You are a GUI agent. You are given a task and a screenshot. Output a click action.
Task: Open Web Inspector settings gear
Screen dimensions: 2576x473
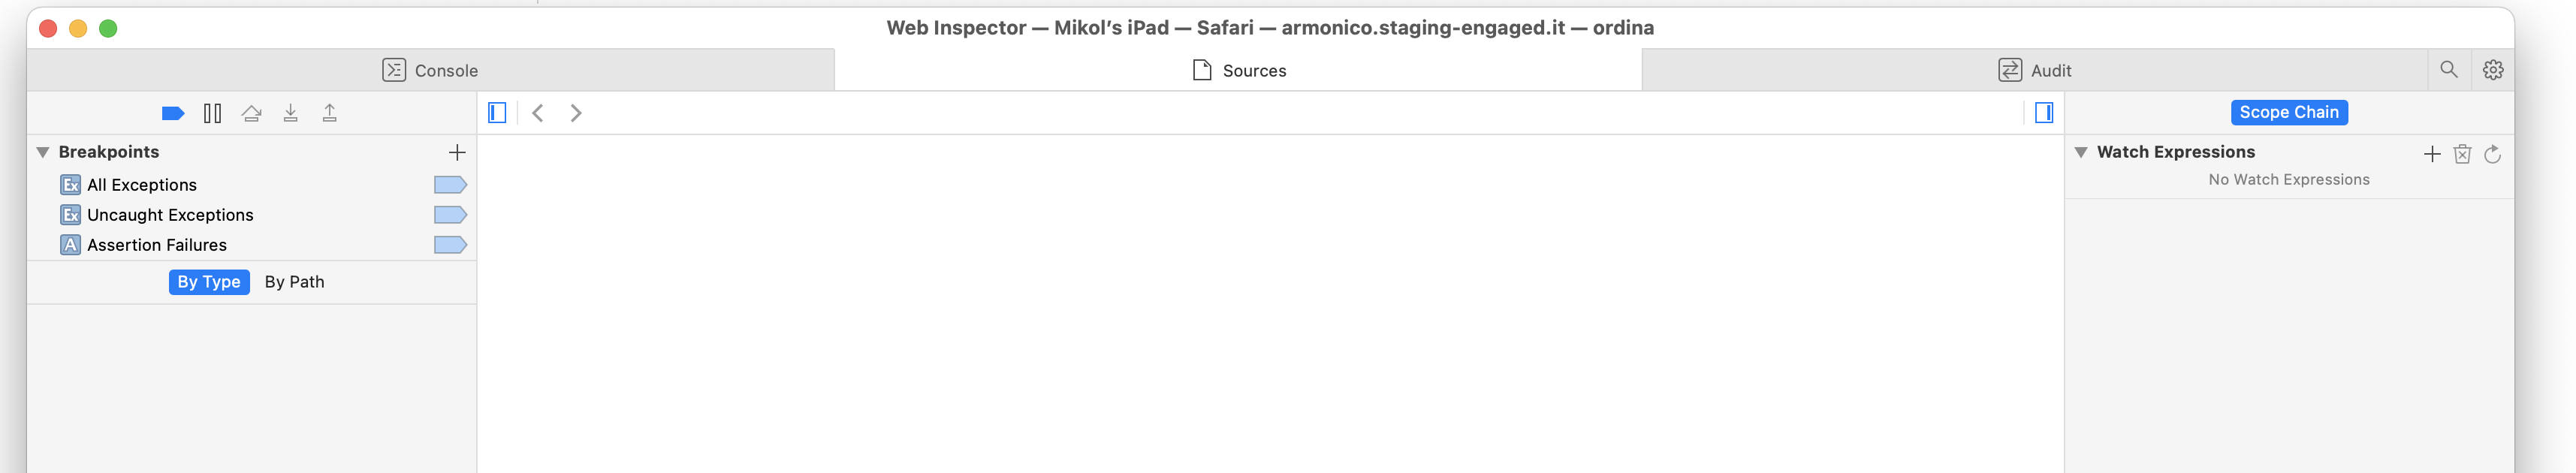[x=2493, y=70]
